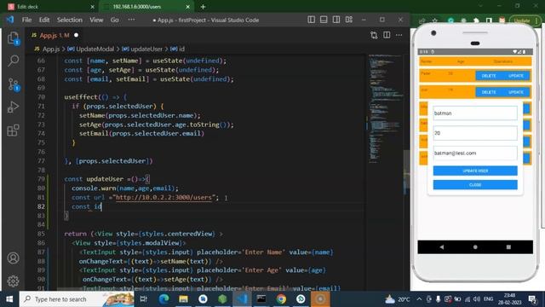This screenshot has width=545, height=307.
Task: Tap the Android back navigation button
Action: tap(442, 247)
